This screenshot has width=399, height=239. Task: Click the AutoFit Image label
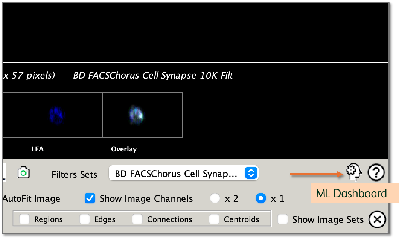(x=31, y=199)
